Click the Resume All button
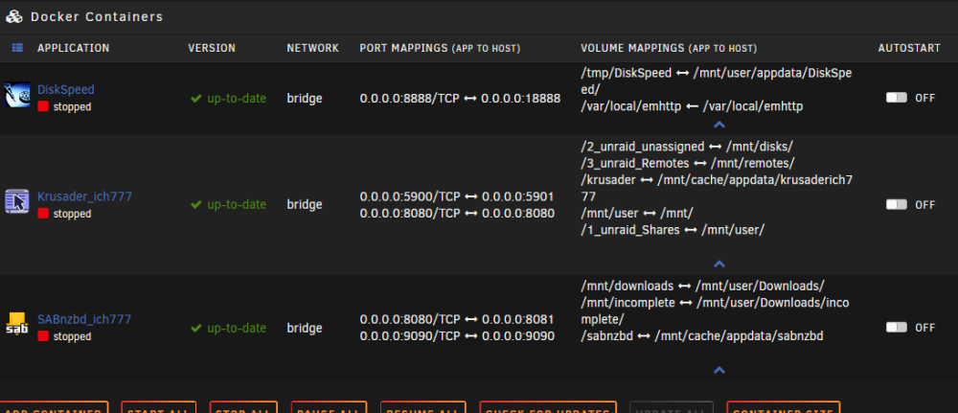This screenshot has height=413, width=958. 422,407
